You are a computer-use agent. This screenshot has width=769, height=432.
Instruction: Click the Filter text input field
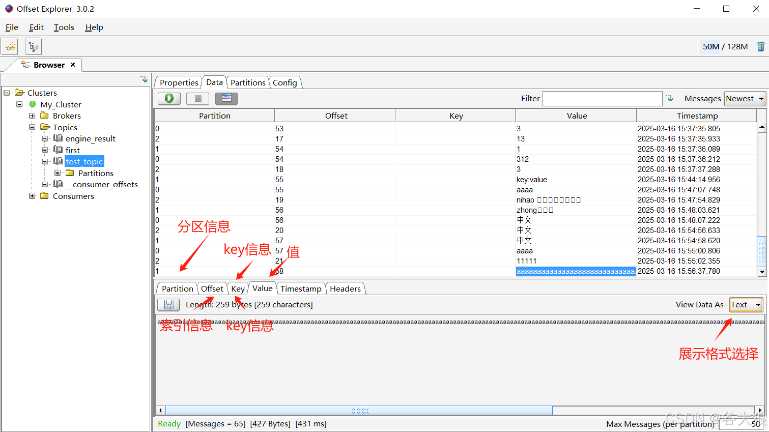[x=602, y=99]
